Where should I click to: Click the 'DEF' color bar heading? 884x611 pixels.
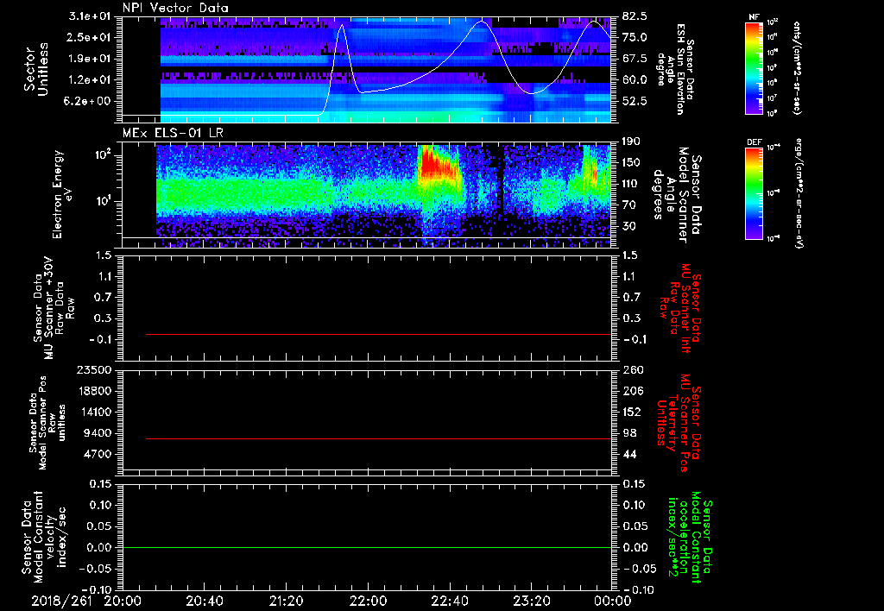pyautogui.click(x=754, y=142)
